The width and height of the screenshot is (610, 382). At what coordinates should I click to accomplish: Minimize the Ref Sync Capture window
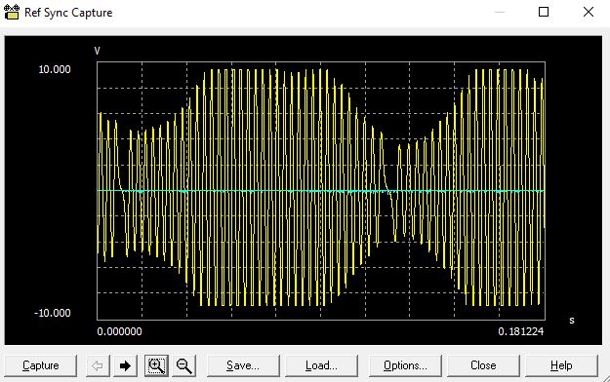500,12
